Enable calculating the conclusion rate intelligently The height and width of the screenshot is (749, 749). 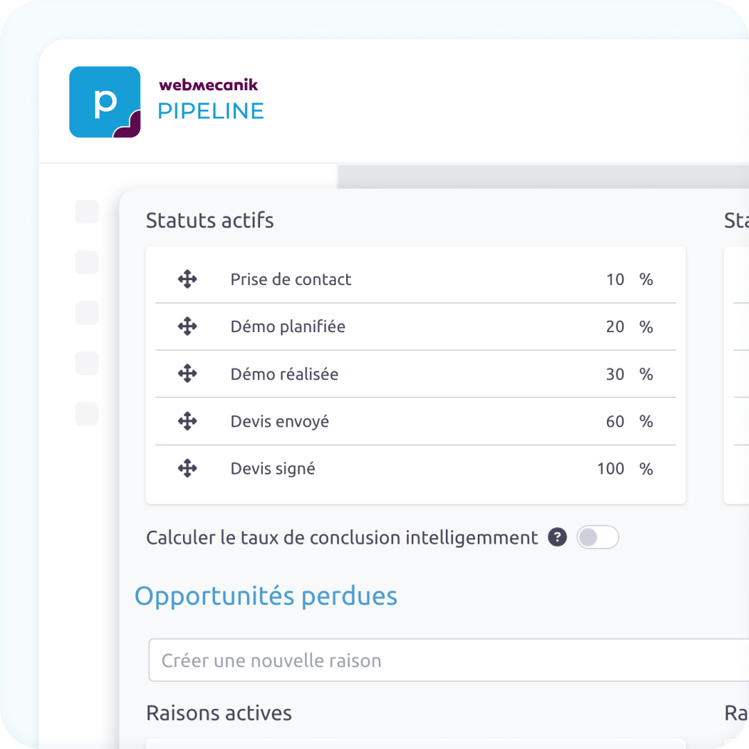(597, 537)
